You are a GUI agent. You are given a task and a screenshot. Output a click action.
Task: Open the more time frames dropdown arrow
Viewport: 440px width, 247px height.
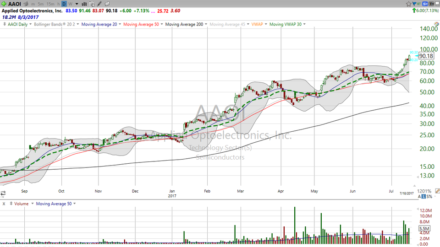coord(77,4)
